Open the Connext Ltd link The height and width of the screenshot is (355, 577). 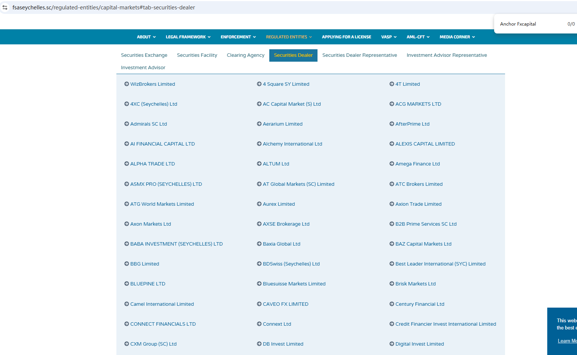click(x=277, y=324)
